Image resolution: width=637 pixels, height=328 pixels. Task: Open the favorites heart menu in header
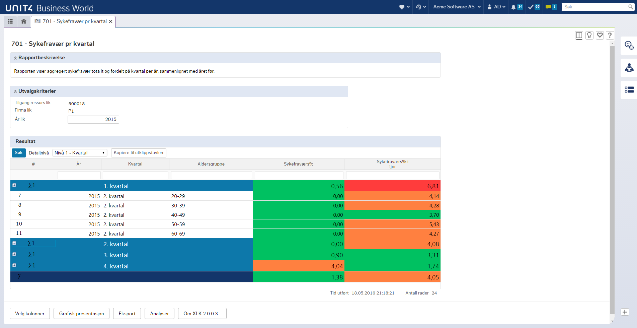tap(404, 7)
